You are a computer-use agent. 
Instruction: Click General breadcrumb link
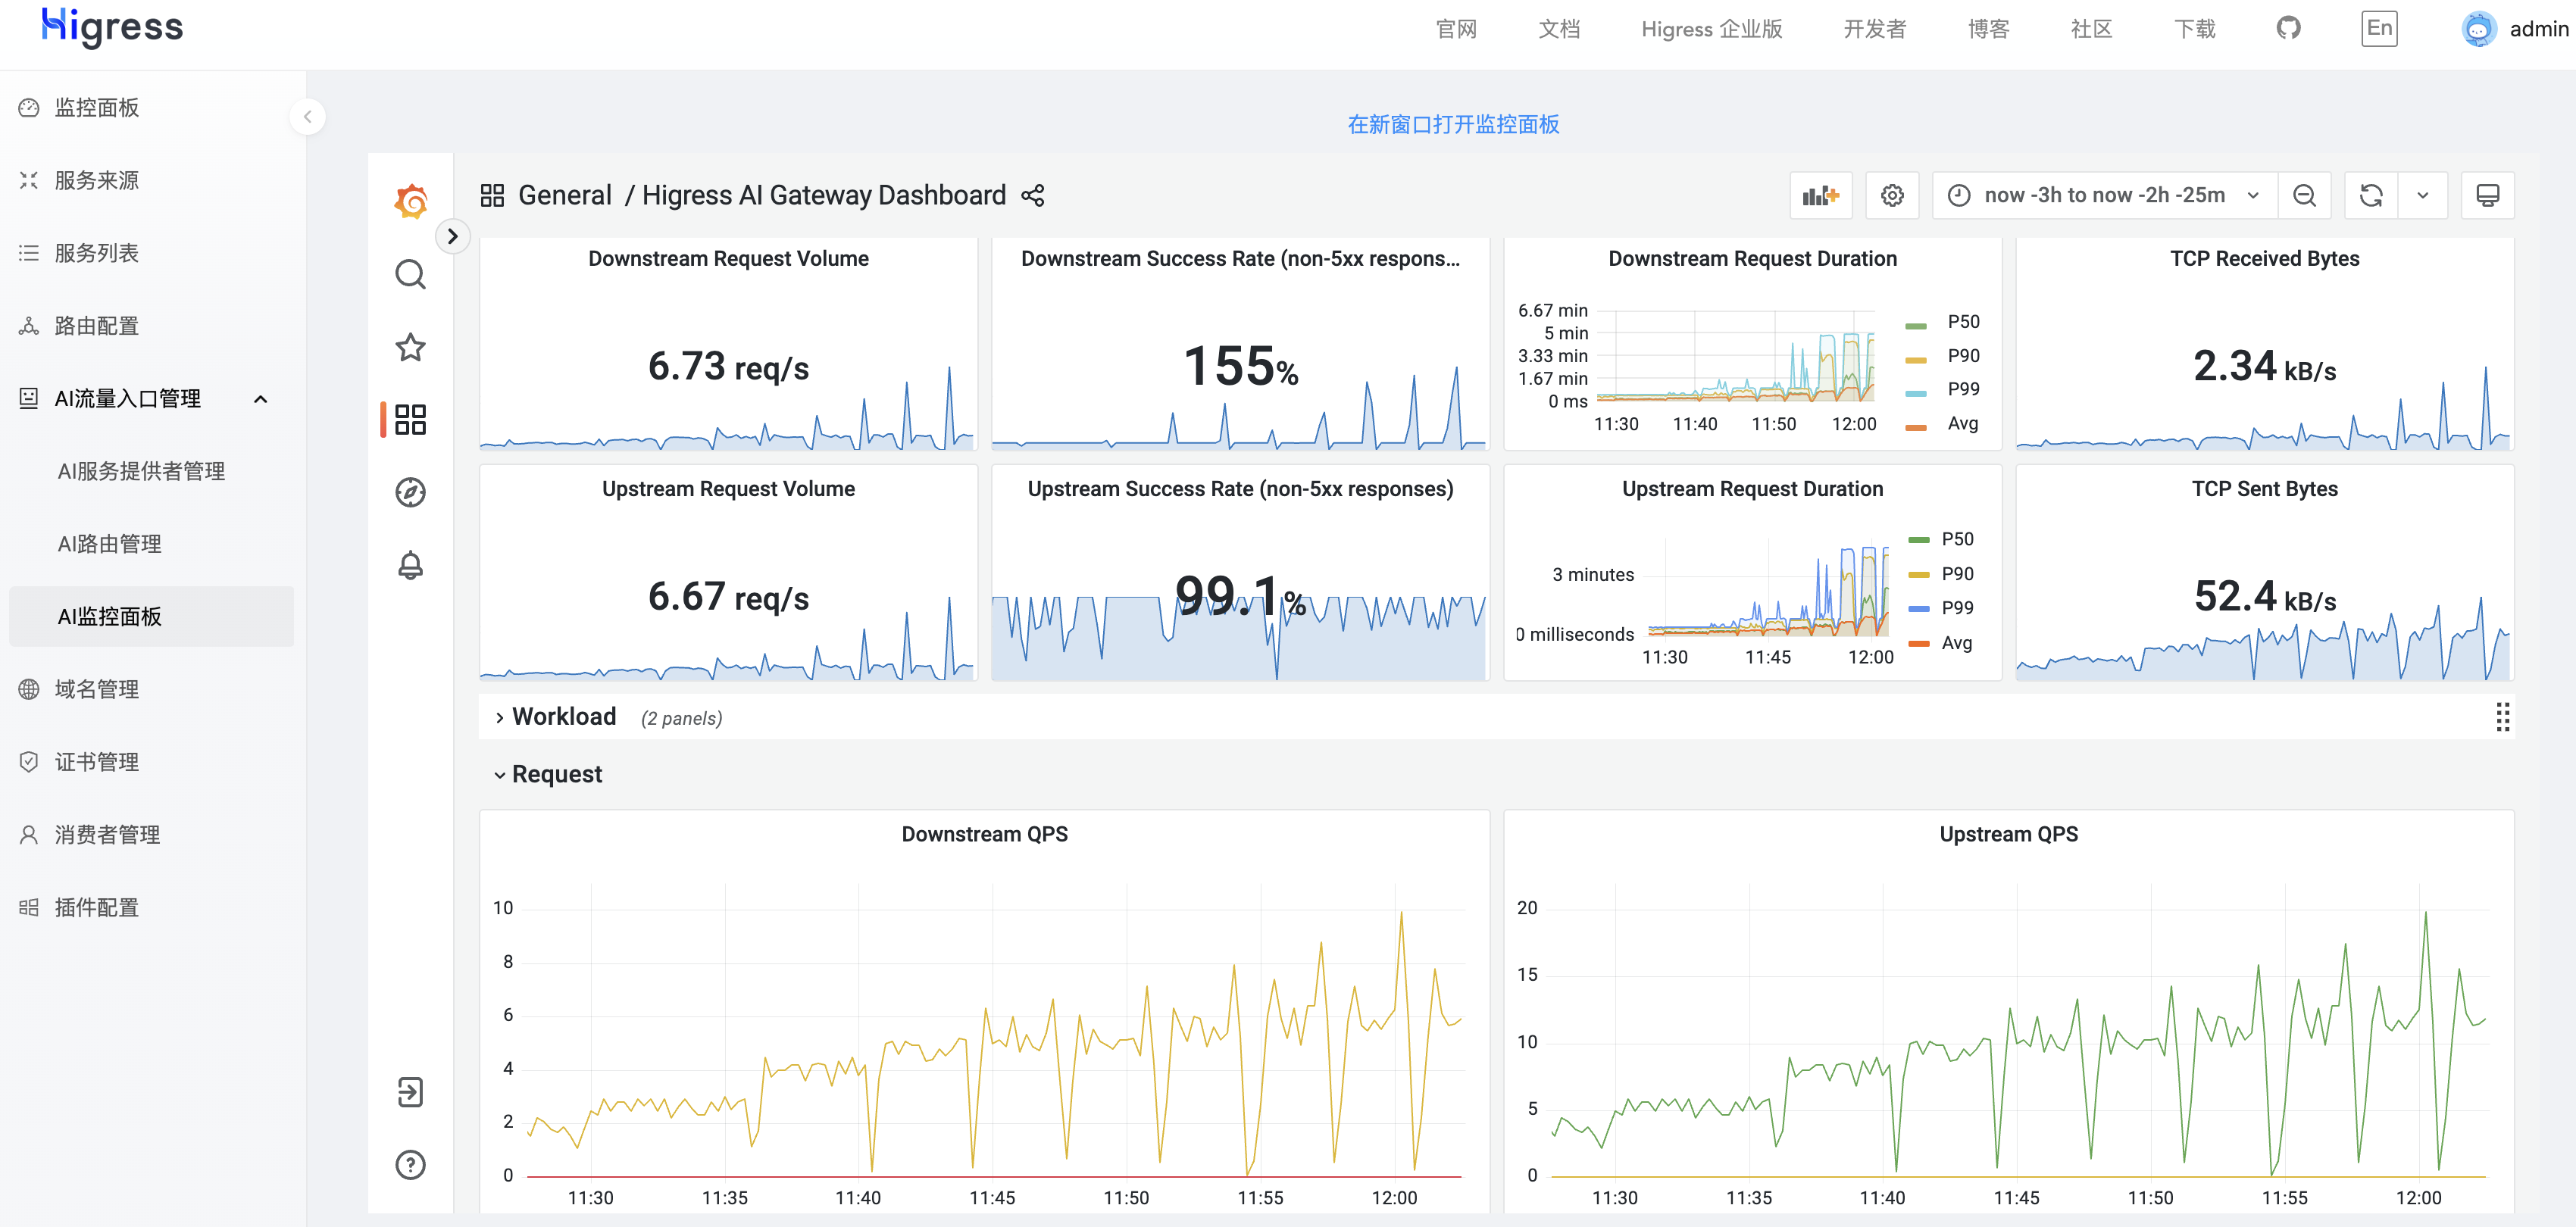[564, 195]
